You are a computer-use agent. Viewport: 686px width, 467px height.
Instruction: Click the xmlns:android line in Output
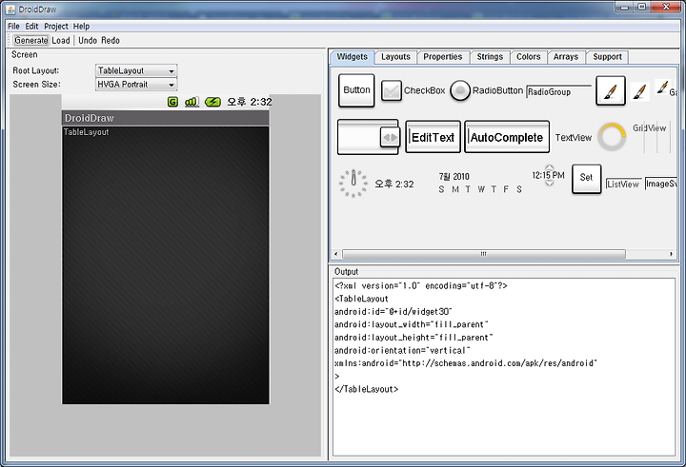coord(466,363)
